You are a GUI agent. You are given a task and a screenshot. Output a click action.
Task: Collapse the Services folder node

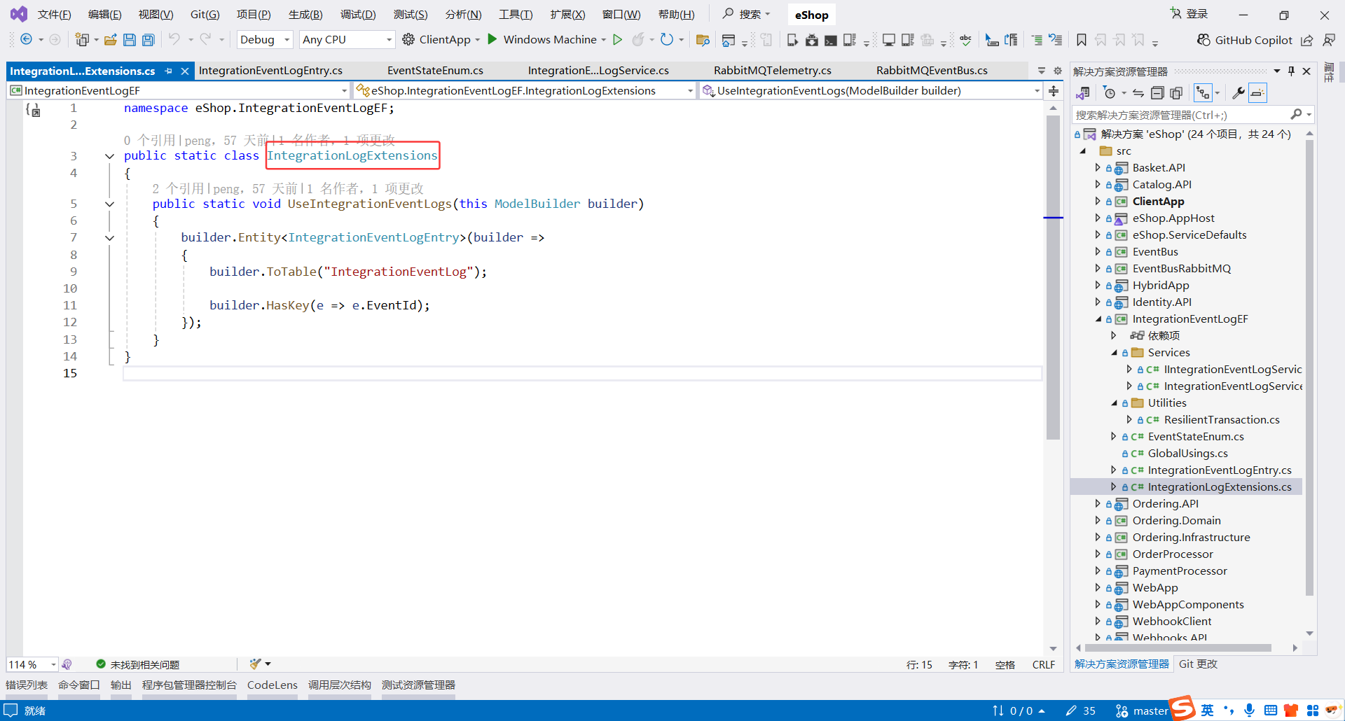1114,353
